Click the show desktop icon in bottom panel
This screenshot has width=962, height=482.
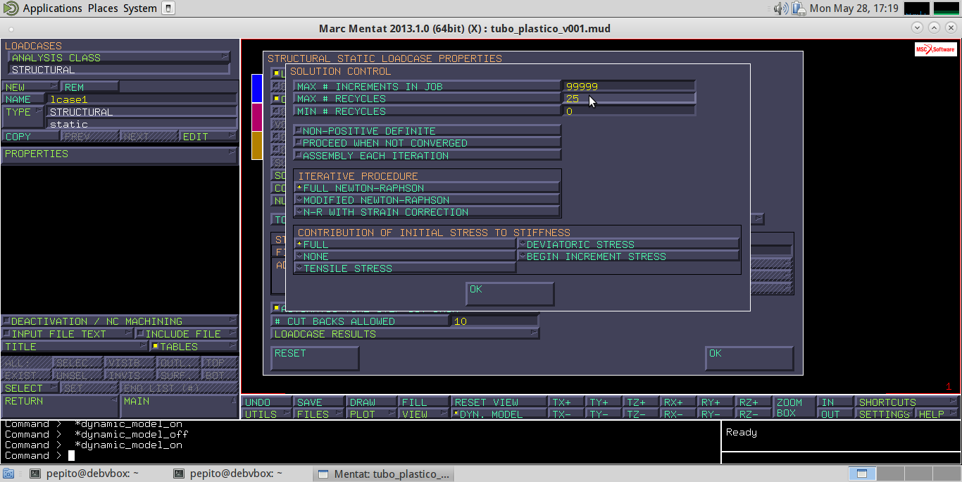[x=8, y=474]
